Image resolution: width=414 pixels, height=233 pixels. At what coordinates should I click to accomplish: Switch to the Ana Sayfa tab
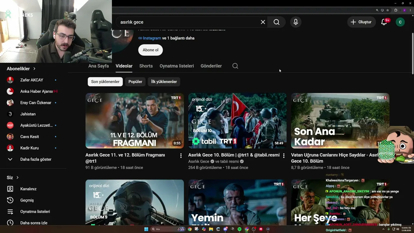click(99, 66)
